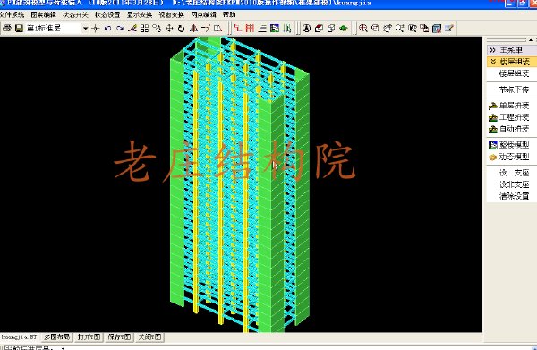Viewport: 537px width, 350px height.
Task: Click the print icon in toolbar
Action: click(x=7, y=28)
